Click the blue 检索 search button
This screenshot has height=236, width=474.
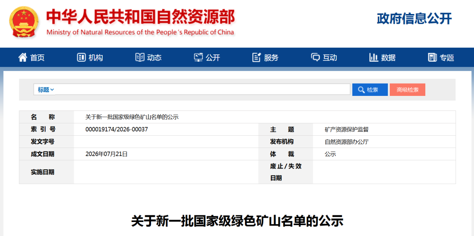370,90
